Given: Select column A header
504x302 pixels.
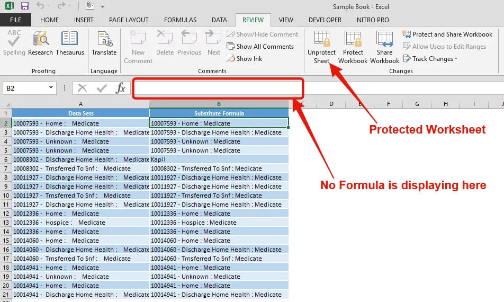Looking at the screenshot, I should pyautogui.click(x=80, y=104).
